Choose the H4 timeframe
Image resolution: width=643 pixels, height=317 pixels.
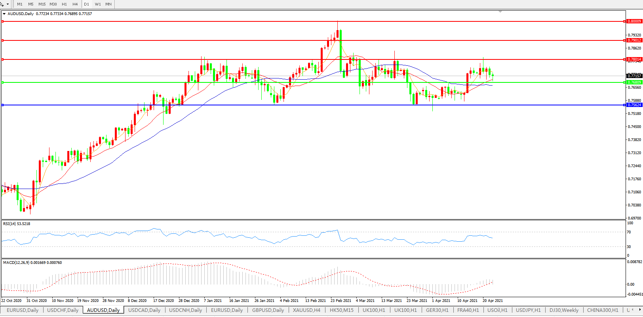tap(75, 4)
